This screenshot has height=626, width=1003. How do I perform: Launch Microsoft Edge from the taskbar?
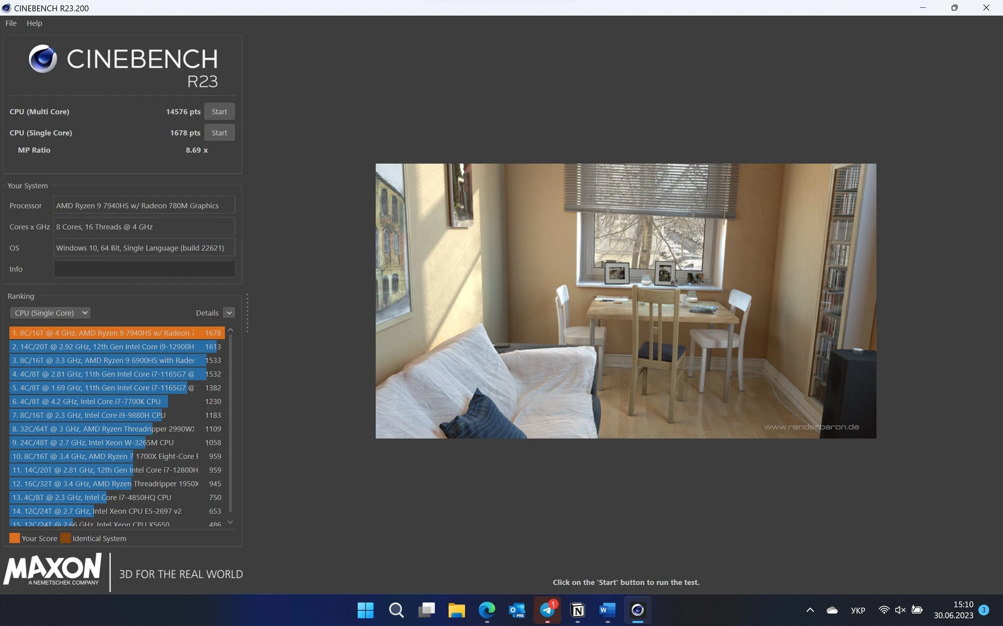click(487, 610)
